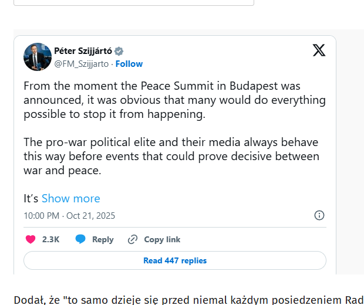Click the pro-war political elite paragraph
Image resolution: width=364 pixels, height=305 pixels.
[x=171, y=157]
